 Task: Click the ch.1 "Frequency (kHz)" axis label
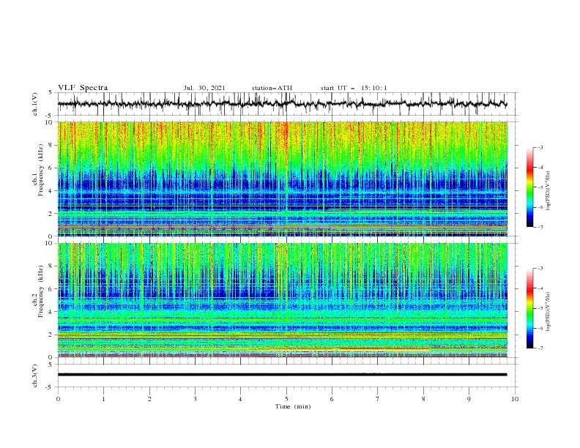(x=41, y=170)
